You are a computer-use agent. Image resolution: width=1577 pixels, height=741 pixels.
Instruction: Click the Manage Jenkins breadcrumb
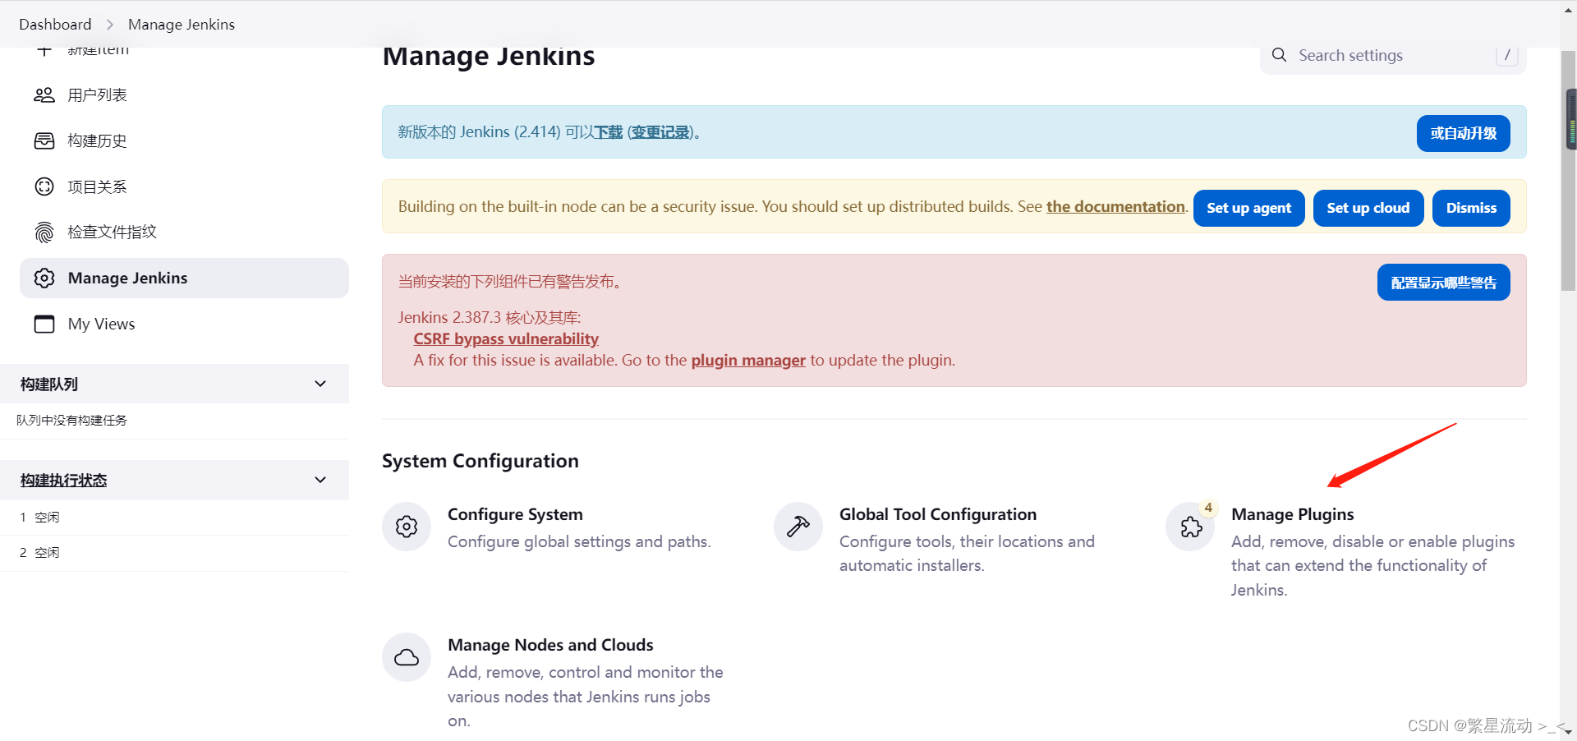[x=182, y=24]
